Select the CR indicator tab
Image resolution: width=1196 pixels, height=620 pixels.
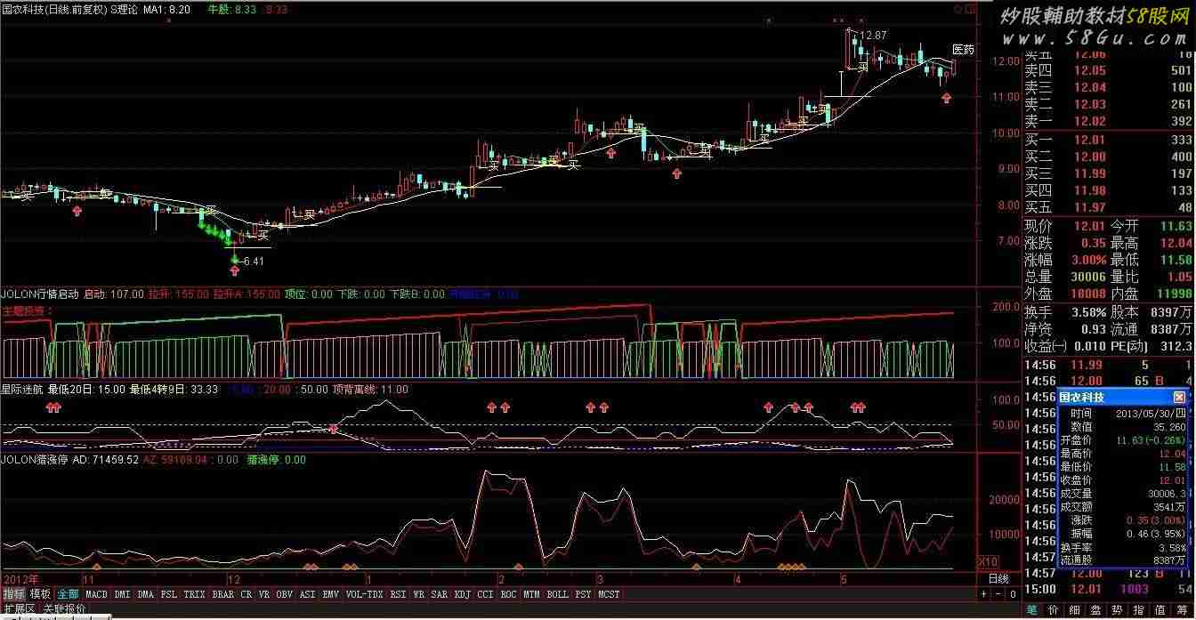pyautogui.click(x=246, y=594)
